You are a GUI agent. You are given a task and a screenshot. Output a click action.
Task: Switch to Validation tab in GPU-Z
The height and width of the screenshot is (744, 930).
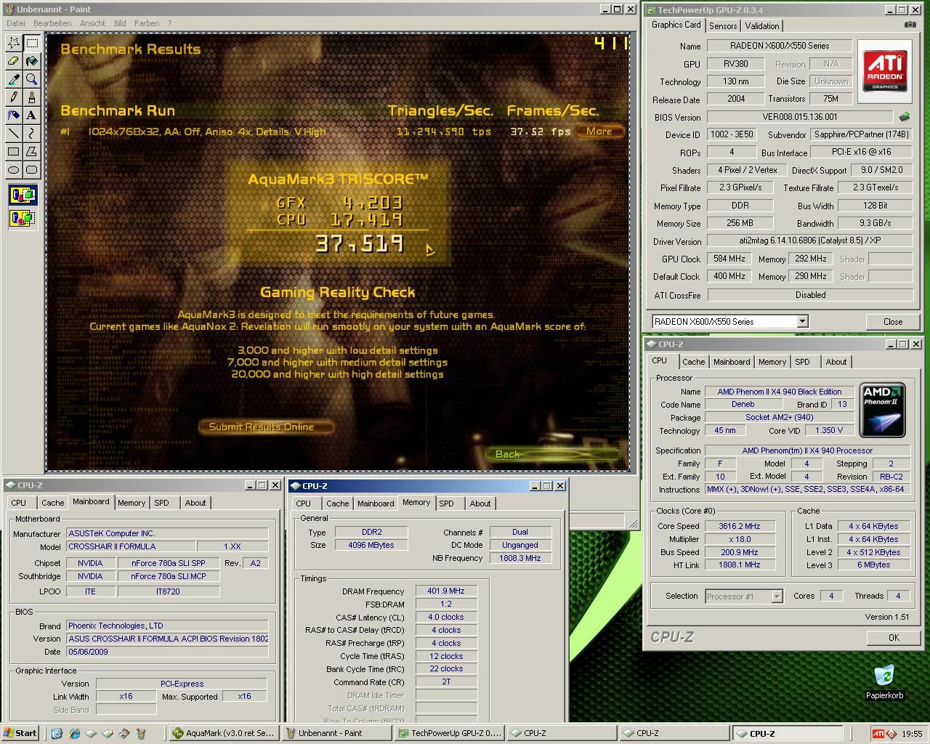(762, 25)
